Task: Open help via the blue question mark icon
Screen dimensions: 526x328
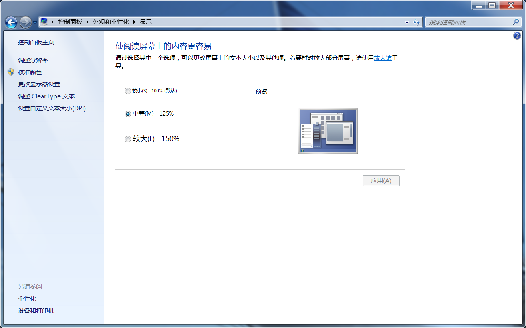Action: (x=516, y=36)
